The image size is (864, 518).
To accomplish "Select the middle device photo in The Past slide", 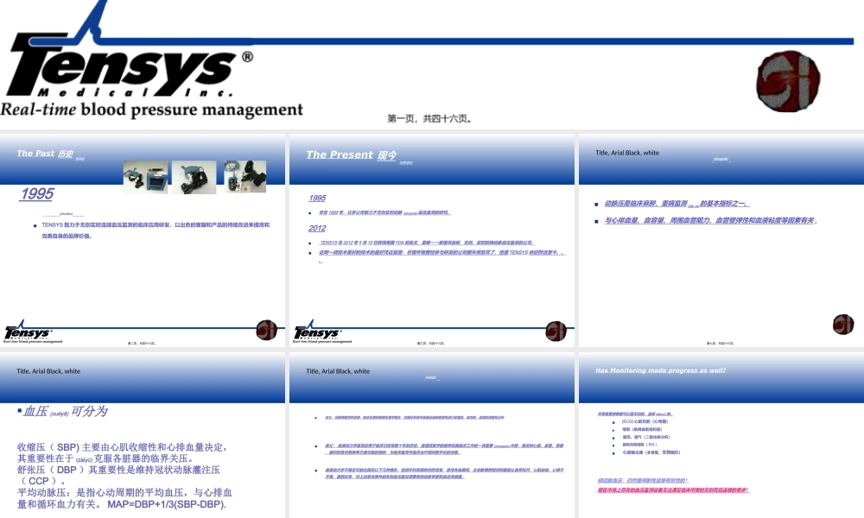I will [x=194, y=176].
